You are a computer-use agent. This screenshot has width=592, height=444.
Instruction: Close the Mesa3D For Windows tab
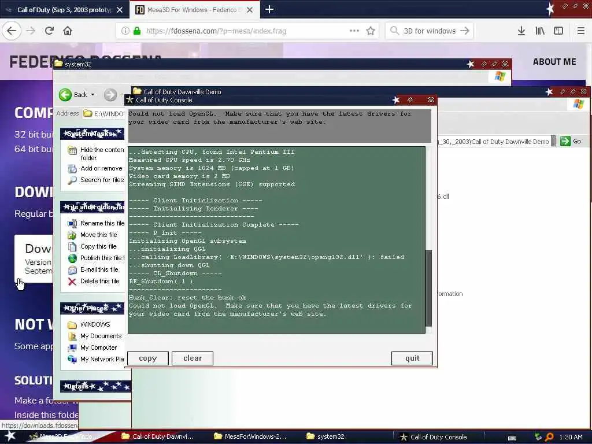[250, 10]
